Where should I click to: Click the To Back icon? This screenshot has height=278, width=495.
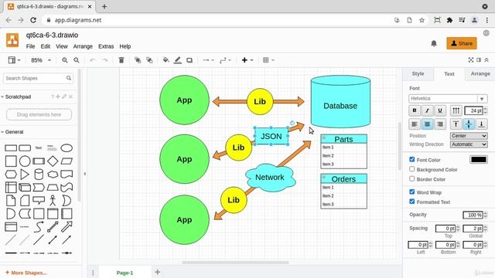coord(149,60)
